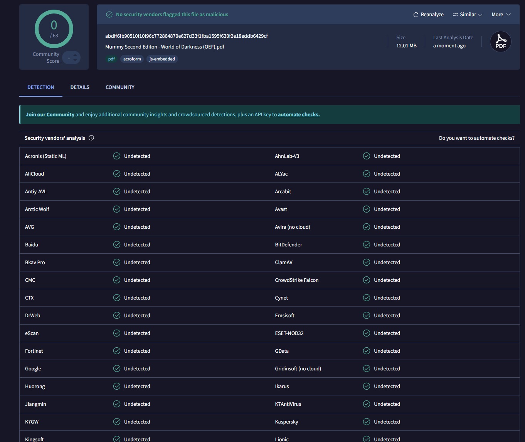The image size is (525, 442).
Task: Click the Jiangmin vendor name
Action: tap(35, 404)
